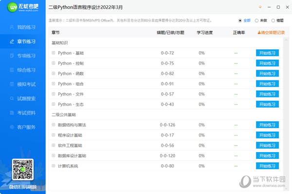The width and height of the screenshot is (292, 194).
Task: Click the 基础知识 group header
Action: point(59,43)
